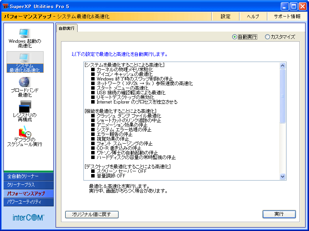Click [デスクトップを最適化することによる高速化] heading

[x=127, y=167]
